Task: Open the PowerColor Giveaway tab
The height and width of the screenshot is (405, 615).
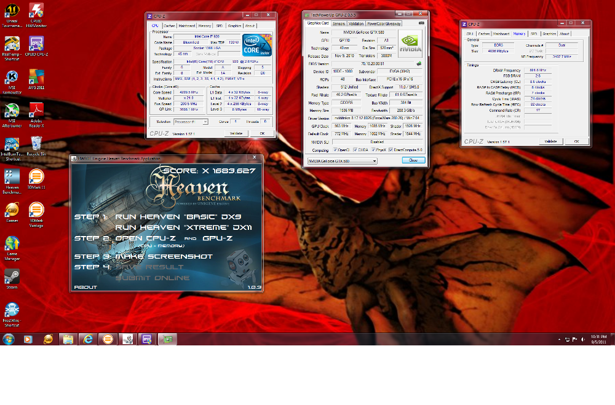Action: click(384, 23)
